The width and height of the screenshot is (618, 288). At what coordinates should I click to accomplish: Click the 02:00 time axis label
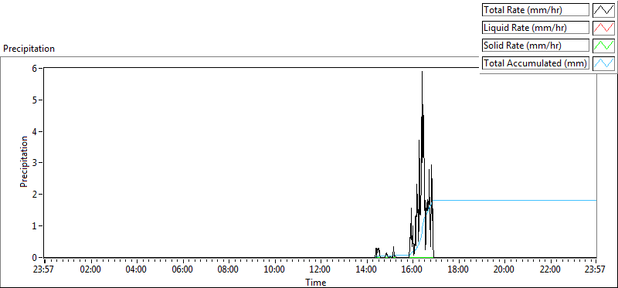point(91,270)
